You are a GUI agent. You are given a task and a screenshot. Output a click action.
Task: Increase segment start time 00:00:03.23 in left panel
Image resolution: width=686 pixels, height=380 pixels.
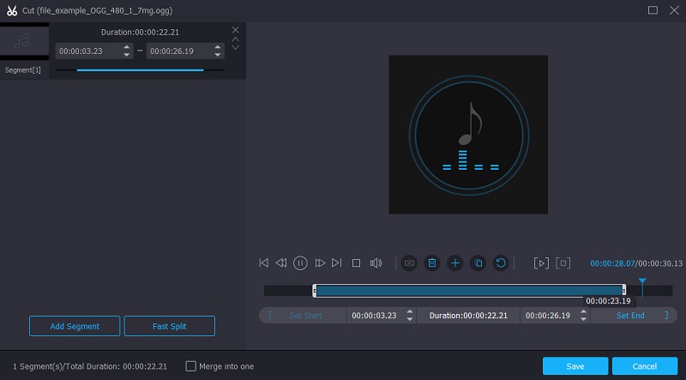[x=128, y=47]
